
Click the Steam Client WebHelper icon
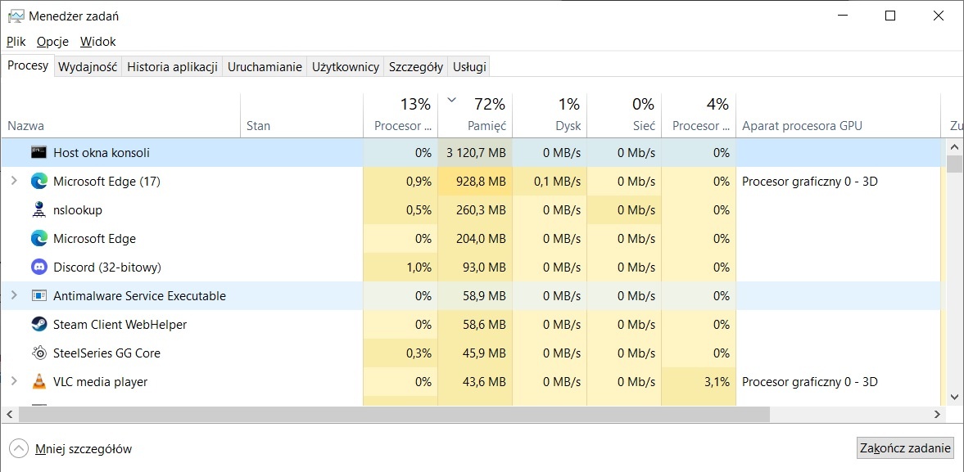coord(38,324)
